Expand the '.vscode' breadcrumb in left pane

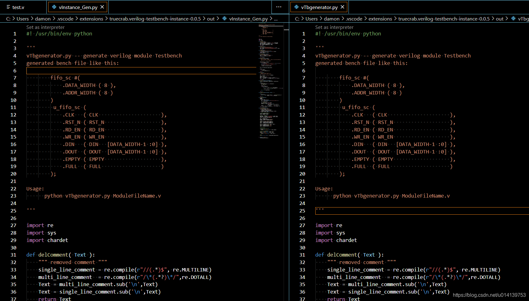click(65, 19)
